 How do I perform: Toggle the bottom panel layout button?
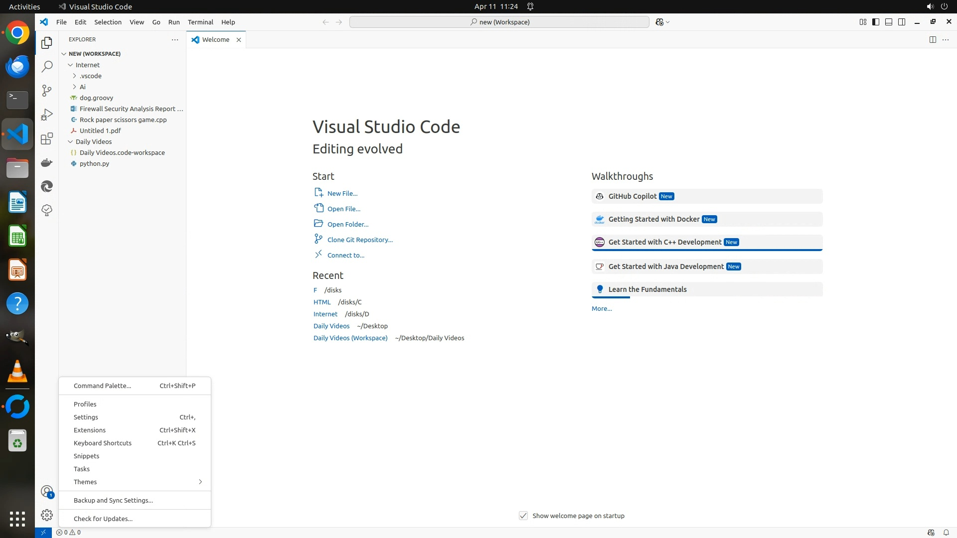pos(889,22)
